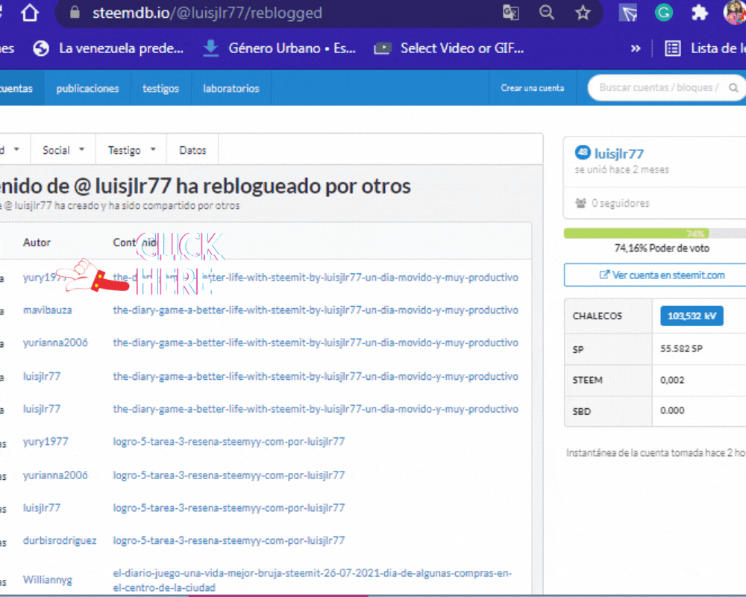Screen dimensions: 746x597
Task: Bookmark this page with the star icon
Action: (x=583, y=13)
